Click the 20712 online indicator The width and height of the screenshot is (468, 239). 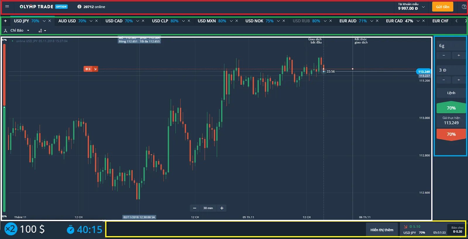91,7
